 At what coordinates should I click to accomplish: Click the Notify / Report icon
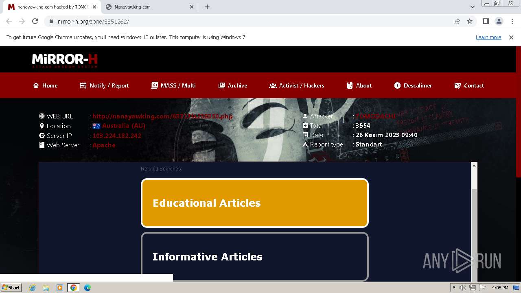click(x=83, y=85)
